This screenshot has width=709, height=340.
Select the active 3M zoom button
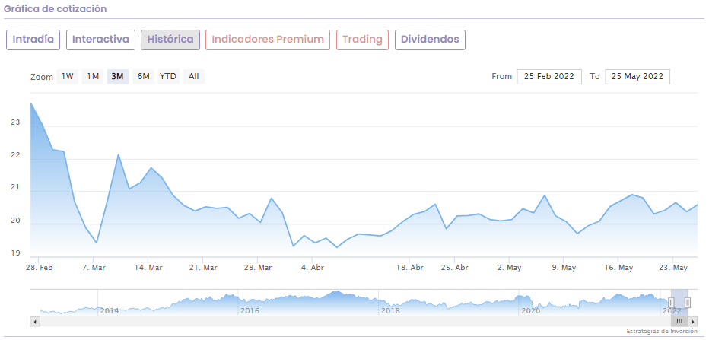pos(118,76)
